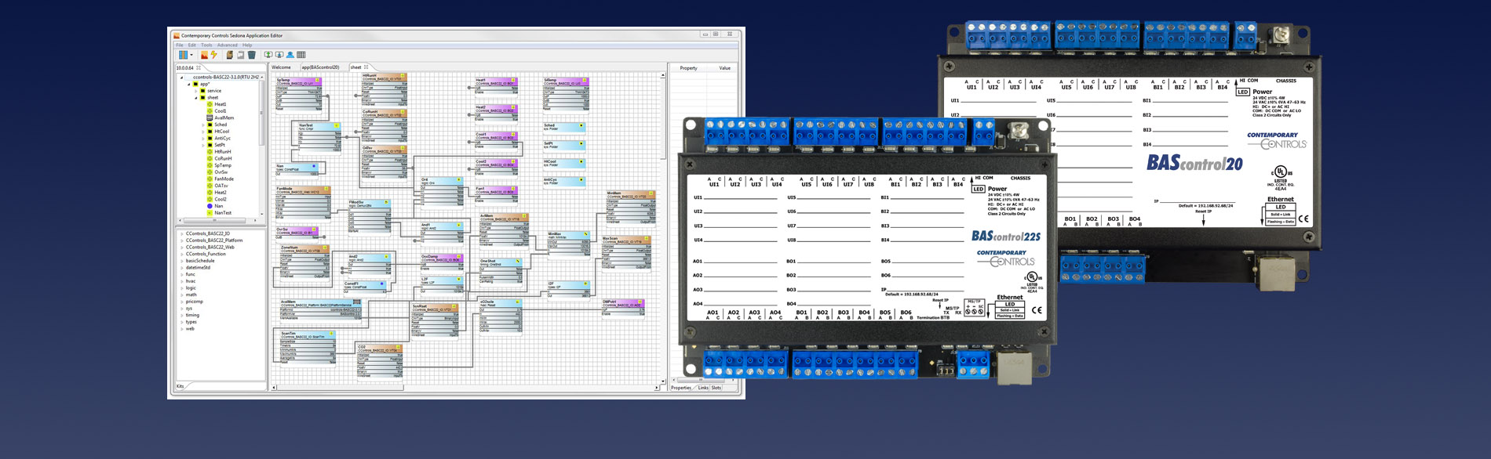Switch to the Links tab at bottom

(702, 388)
